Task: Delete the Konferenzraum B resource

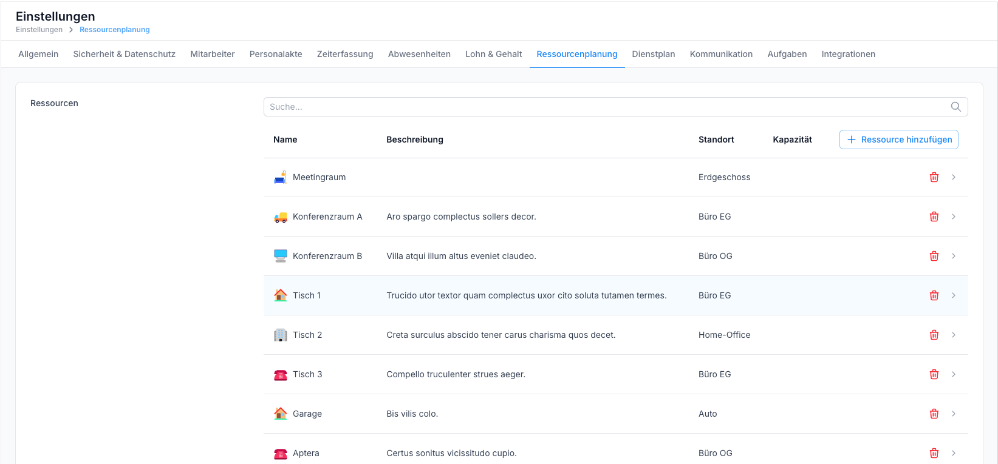Action: click(934, 256)
